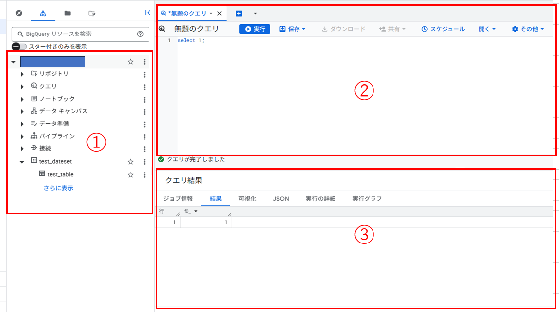Open more options for test_table

pos(144,174)
